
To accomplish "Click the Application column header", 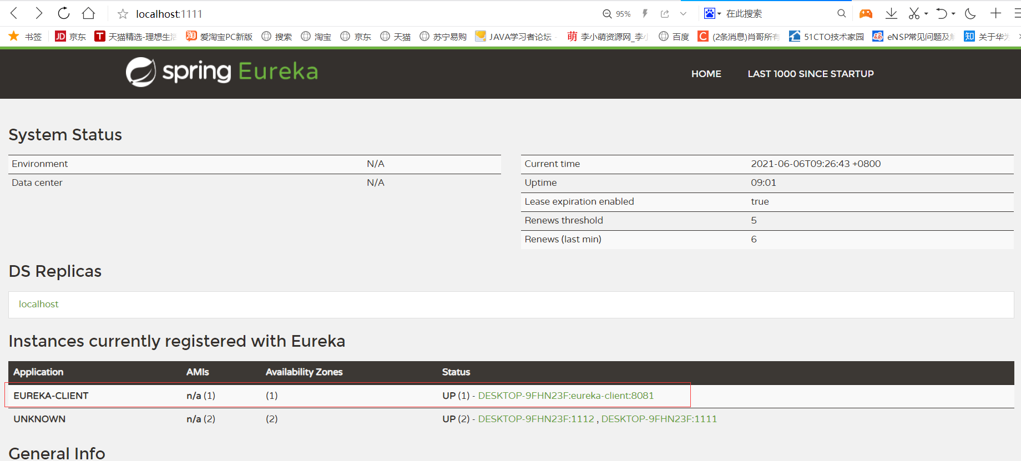I will tap(38, 372).
